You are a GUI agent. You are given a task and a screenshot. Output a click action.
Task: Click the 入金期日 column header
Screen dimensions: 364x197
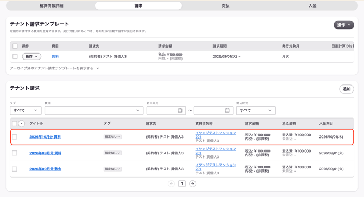click(326, 123)
